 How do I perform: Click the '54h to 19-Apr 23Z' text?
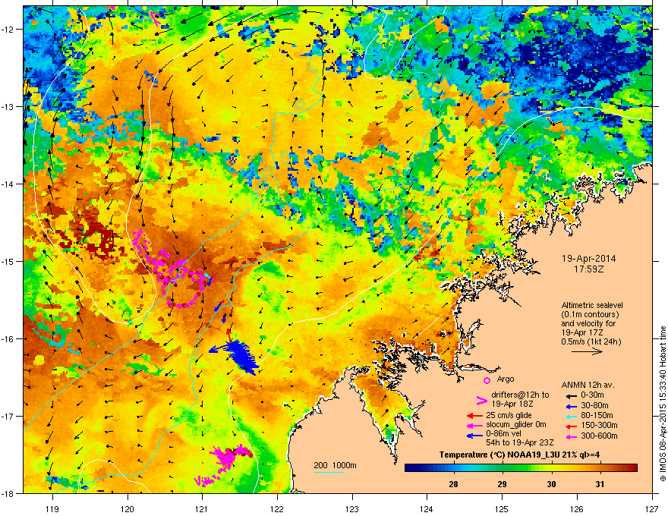click(520, 442)
